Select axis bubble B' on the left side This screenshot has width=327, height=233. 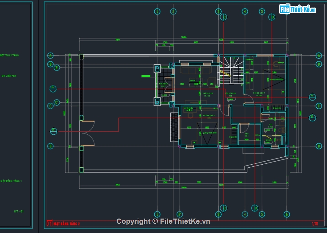[x=57, y=68]
